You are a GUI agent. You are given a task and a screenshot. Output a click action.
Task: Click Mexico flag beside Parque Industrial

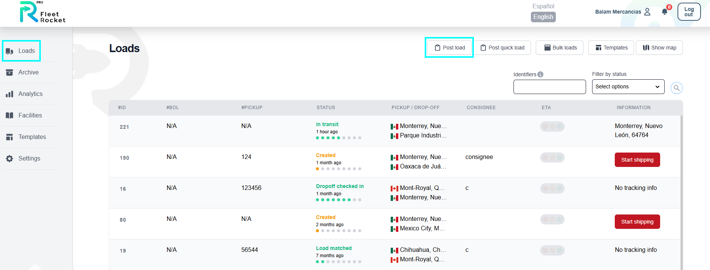(394, 136)
